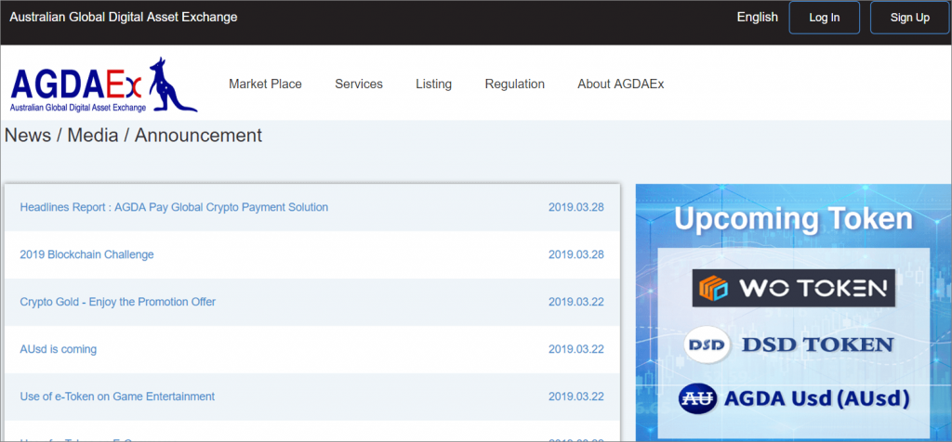
Task: Click date 2019.03.28 on Headlines Report row
Action: tap(576, 207)
